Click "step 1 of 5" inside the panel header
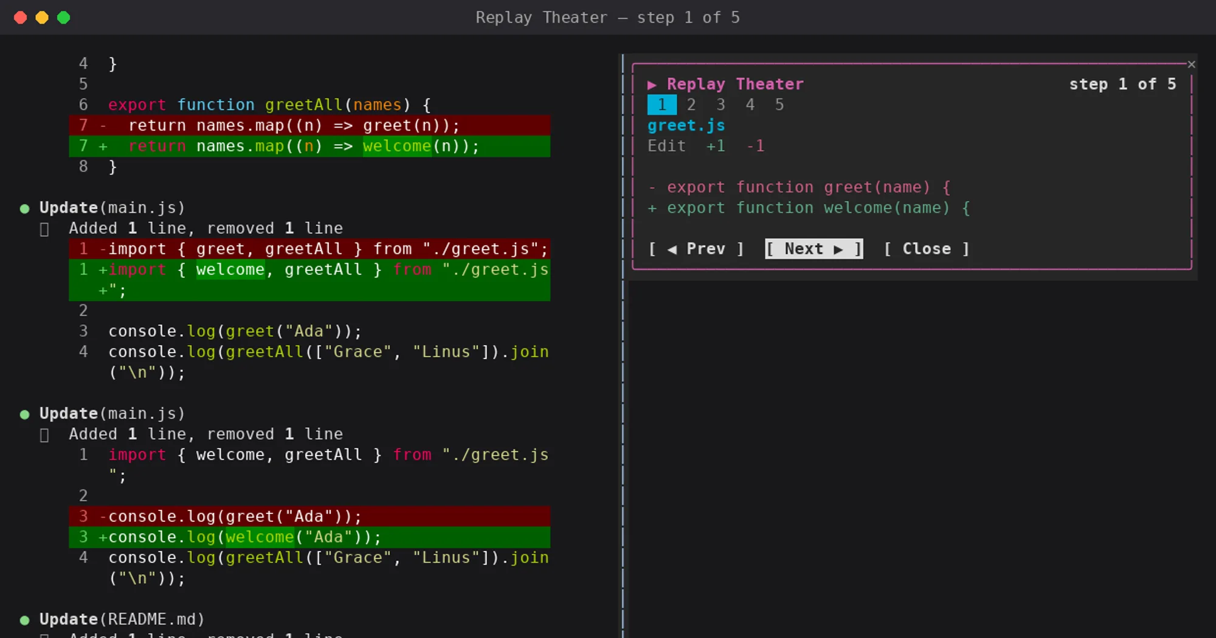Screen dimensions: 1216x638 tap(1122, 84)
